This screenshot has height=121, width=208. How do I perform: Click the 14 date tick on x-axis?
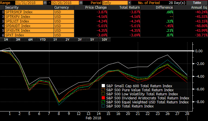pyautogui.click(x=99, y=113)
